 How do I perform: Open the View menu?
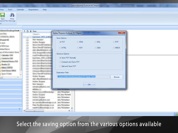[2, 9]
